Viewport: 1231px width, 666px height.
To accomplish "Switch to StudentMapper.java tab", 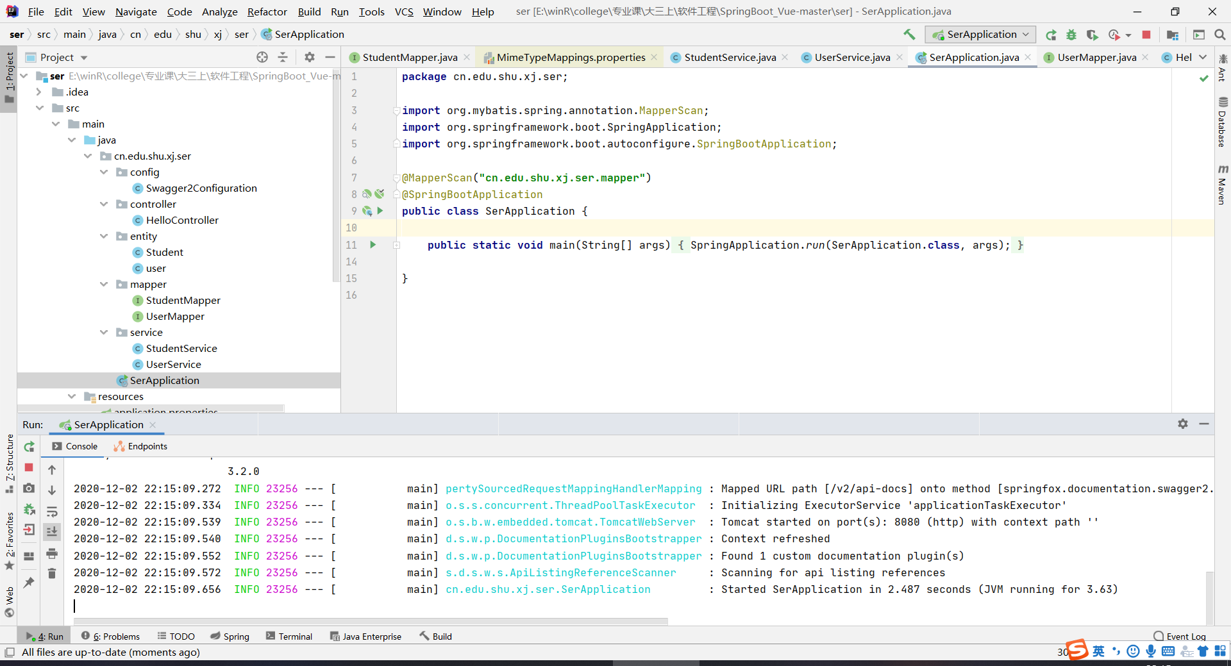I will coord(410,58).
